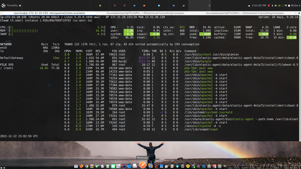Click the LOAD 2-core heading
Image resolution: width=301 pixels, height=169 pixels.
(x=285, y=27)
